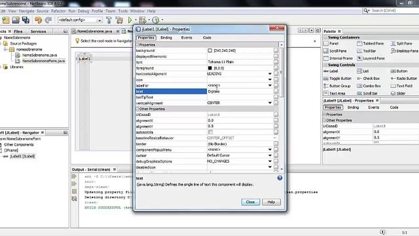Select jLabel1 node in Navigator
This screenshot has width=419, height=236.
pos(22,156)
